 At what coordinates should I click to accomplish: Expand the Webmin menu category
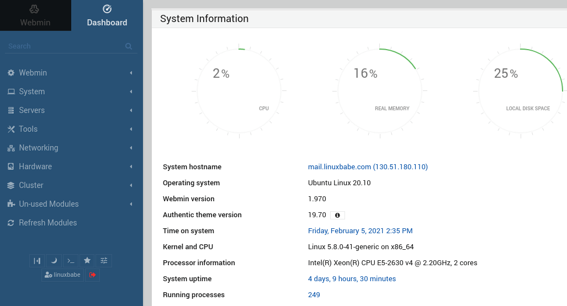click(33, 73)
